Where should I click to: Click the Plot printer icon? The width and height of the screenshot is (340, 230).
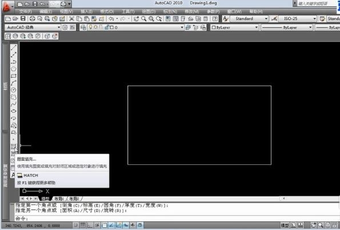(x=33, y=19)
